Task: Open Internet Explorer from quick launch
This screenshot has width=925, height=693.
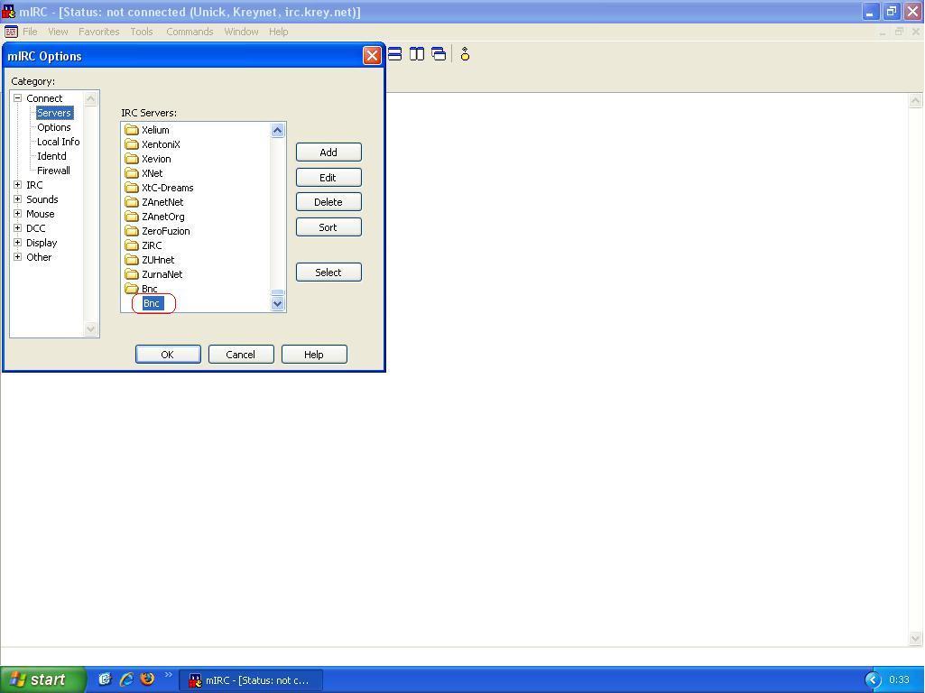Action: 126,679
